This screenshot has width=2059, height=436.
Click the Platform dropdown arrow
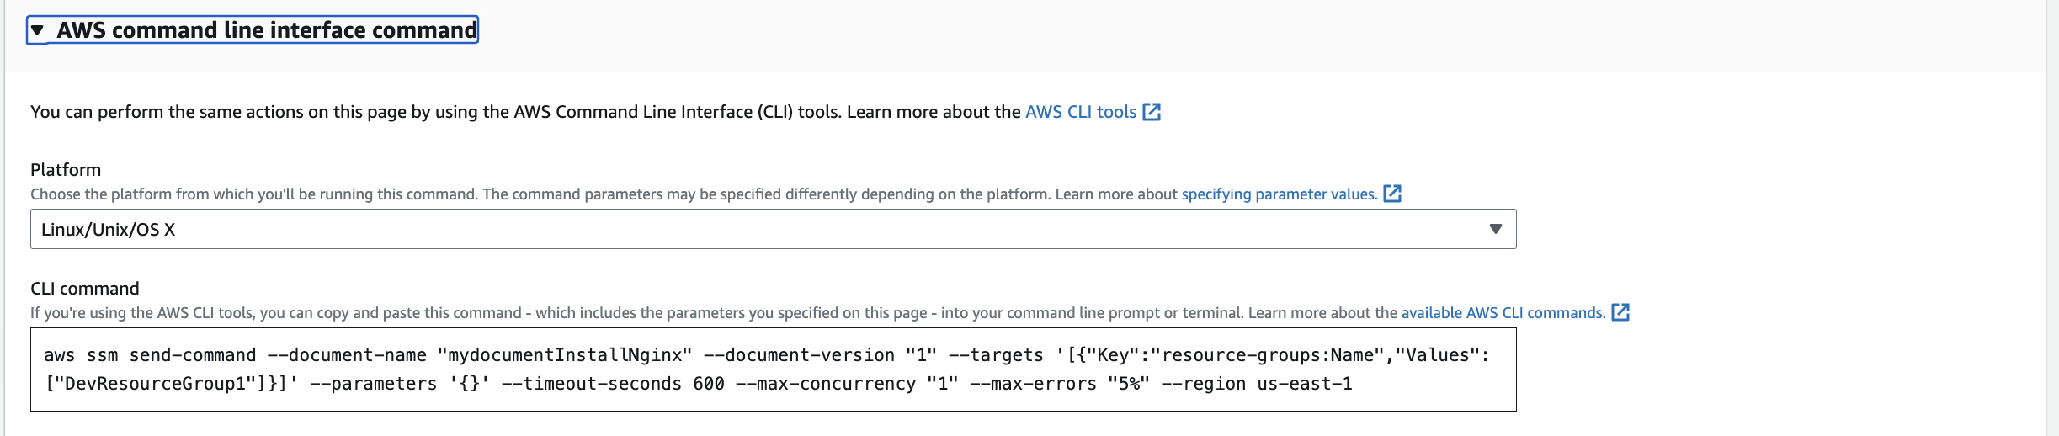[1495, 229]
